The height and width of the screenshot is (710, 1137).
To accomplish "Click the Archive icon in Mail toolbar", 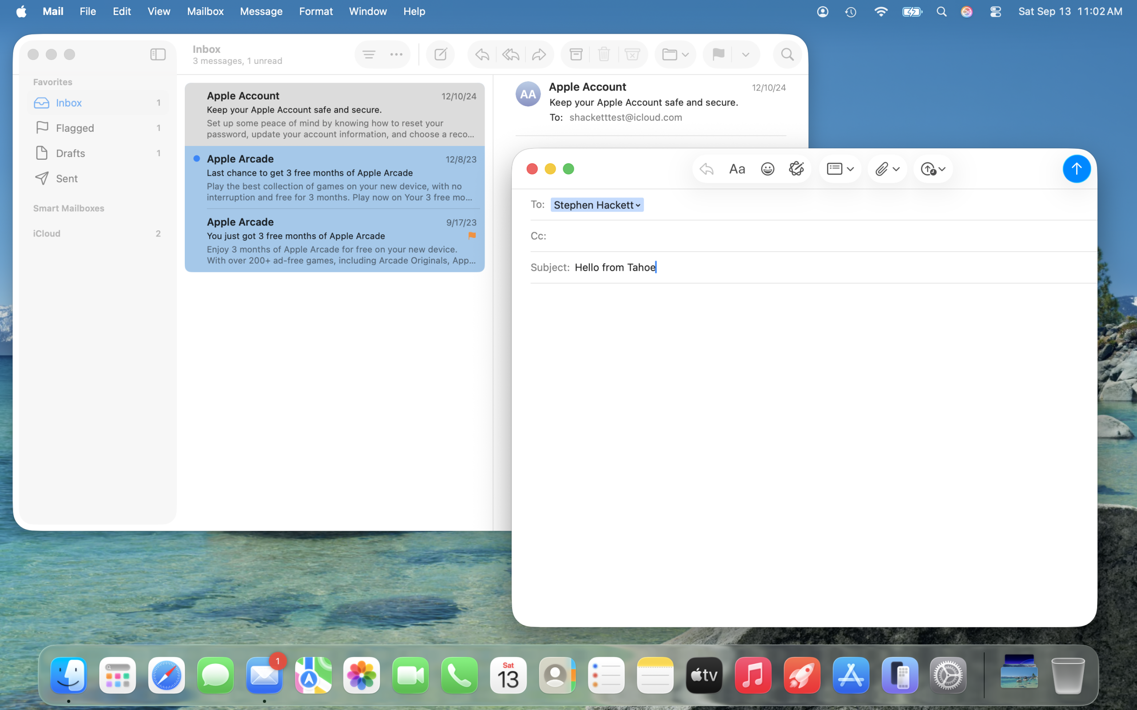I will click(576, 55).
